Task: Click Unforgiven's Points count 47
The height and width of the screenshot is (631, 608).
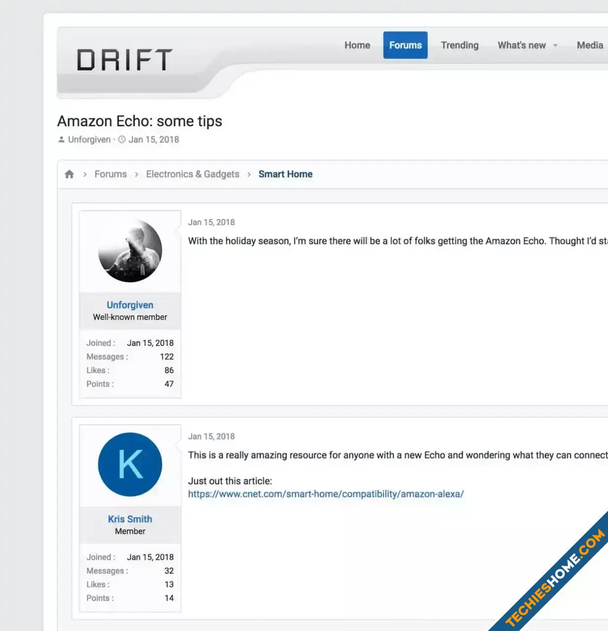Action: (x=169, y=384)
